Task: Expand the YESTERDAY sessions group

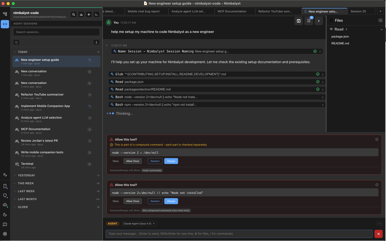Action: (x=26, y=175)
